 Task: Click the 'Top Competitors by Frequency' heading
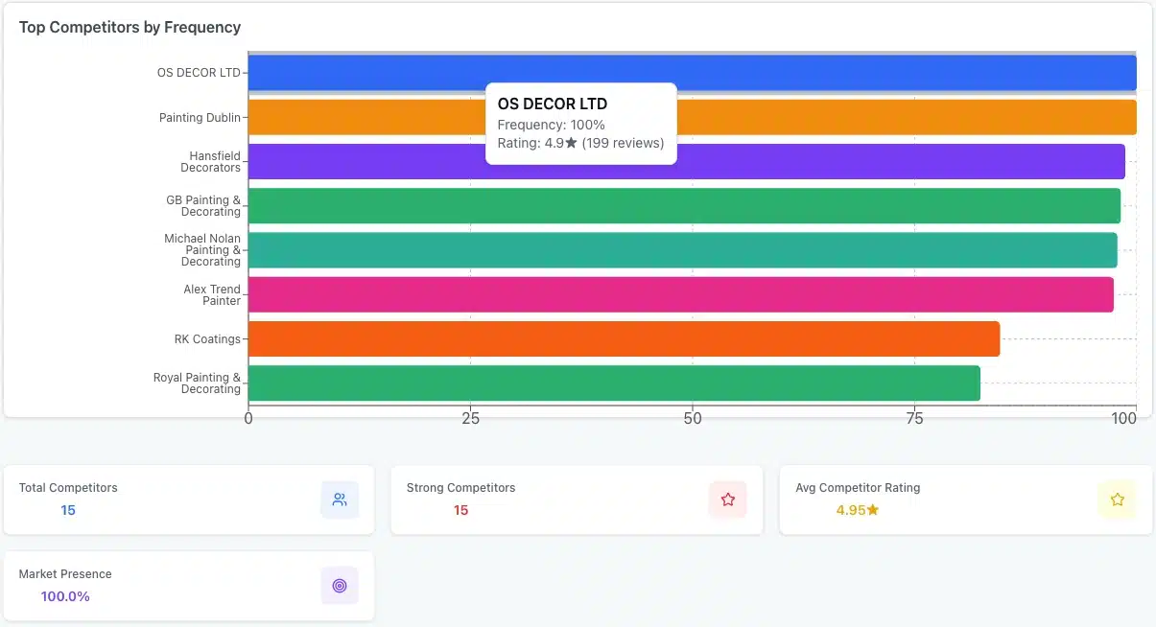(130, 27)
